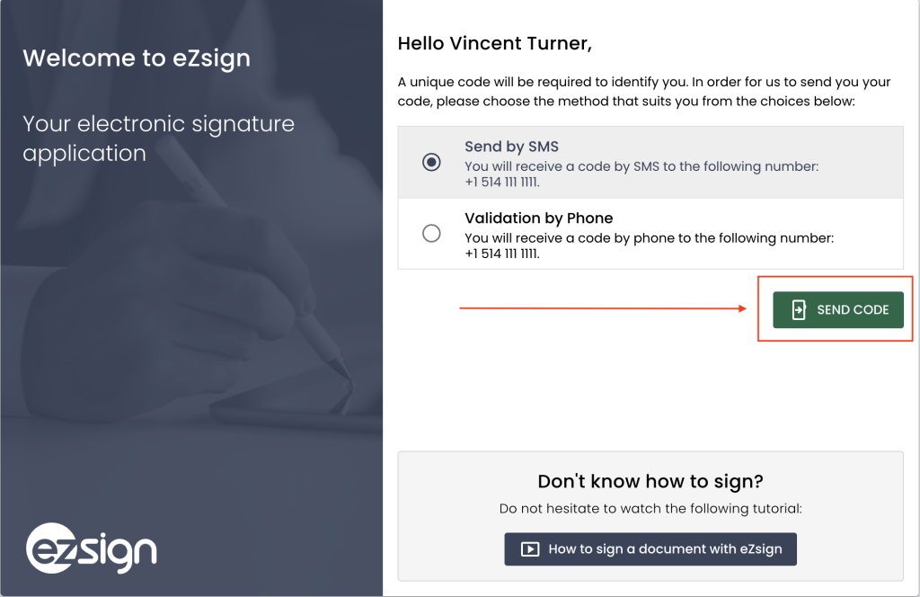
Task: Click "Your electronic signature application" tagline
Action: [158, 138]
